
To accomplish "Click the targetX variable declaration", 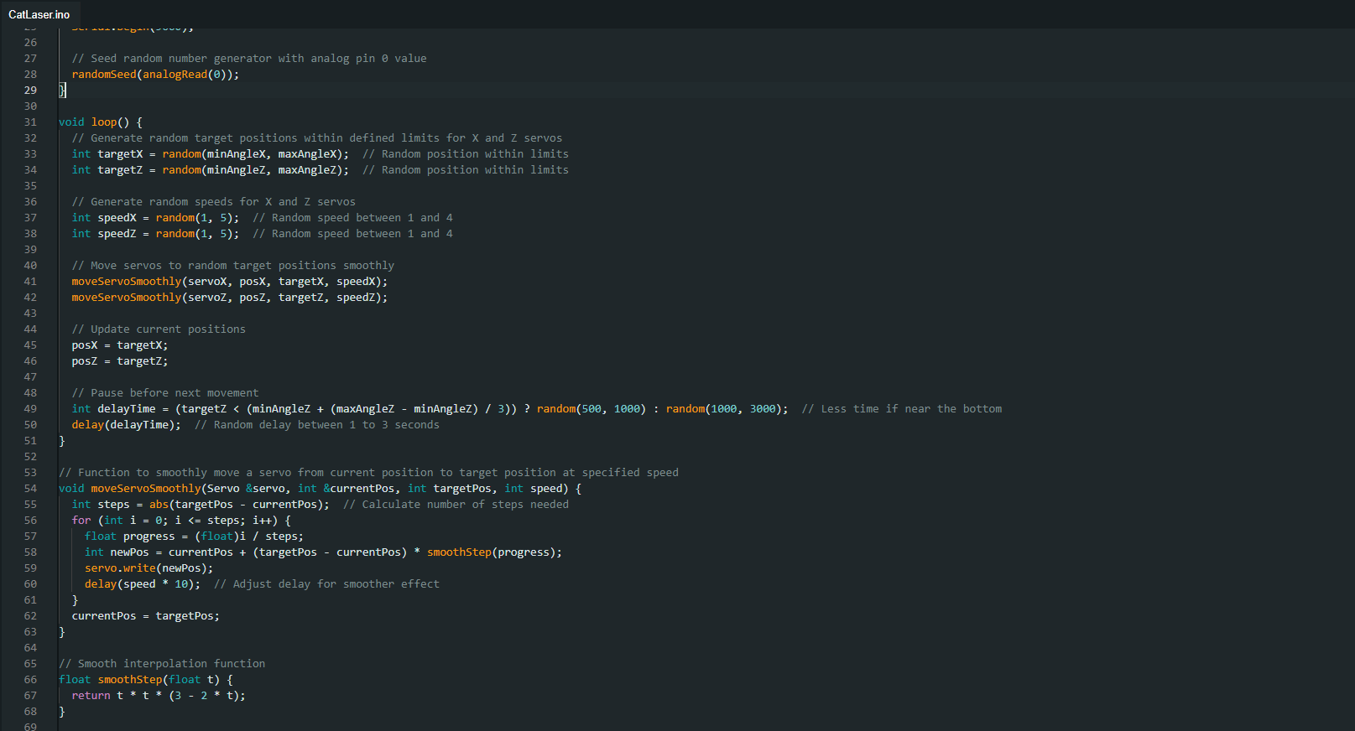I will 210,154.
